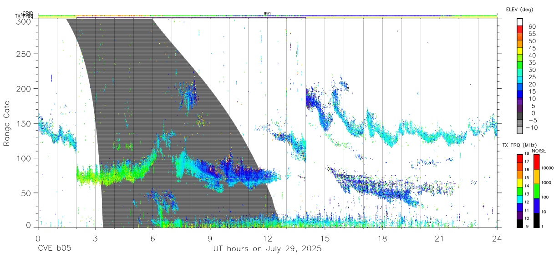This screenshot has width=559, height=258.
Task: Click the '9' tick on UT hours axis
Action: (210, 238)
